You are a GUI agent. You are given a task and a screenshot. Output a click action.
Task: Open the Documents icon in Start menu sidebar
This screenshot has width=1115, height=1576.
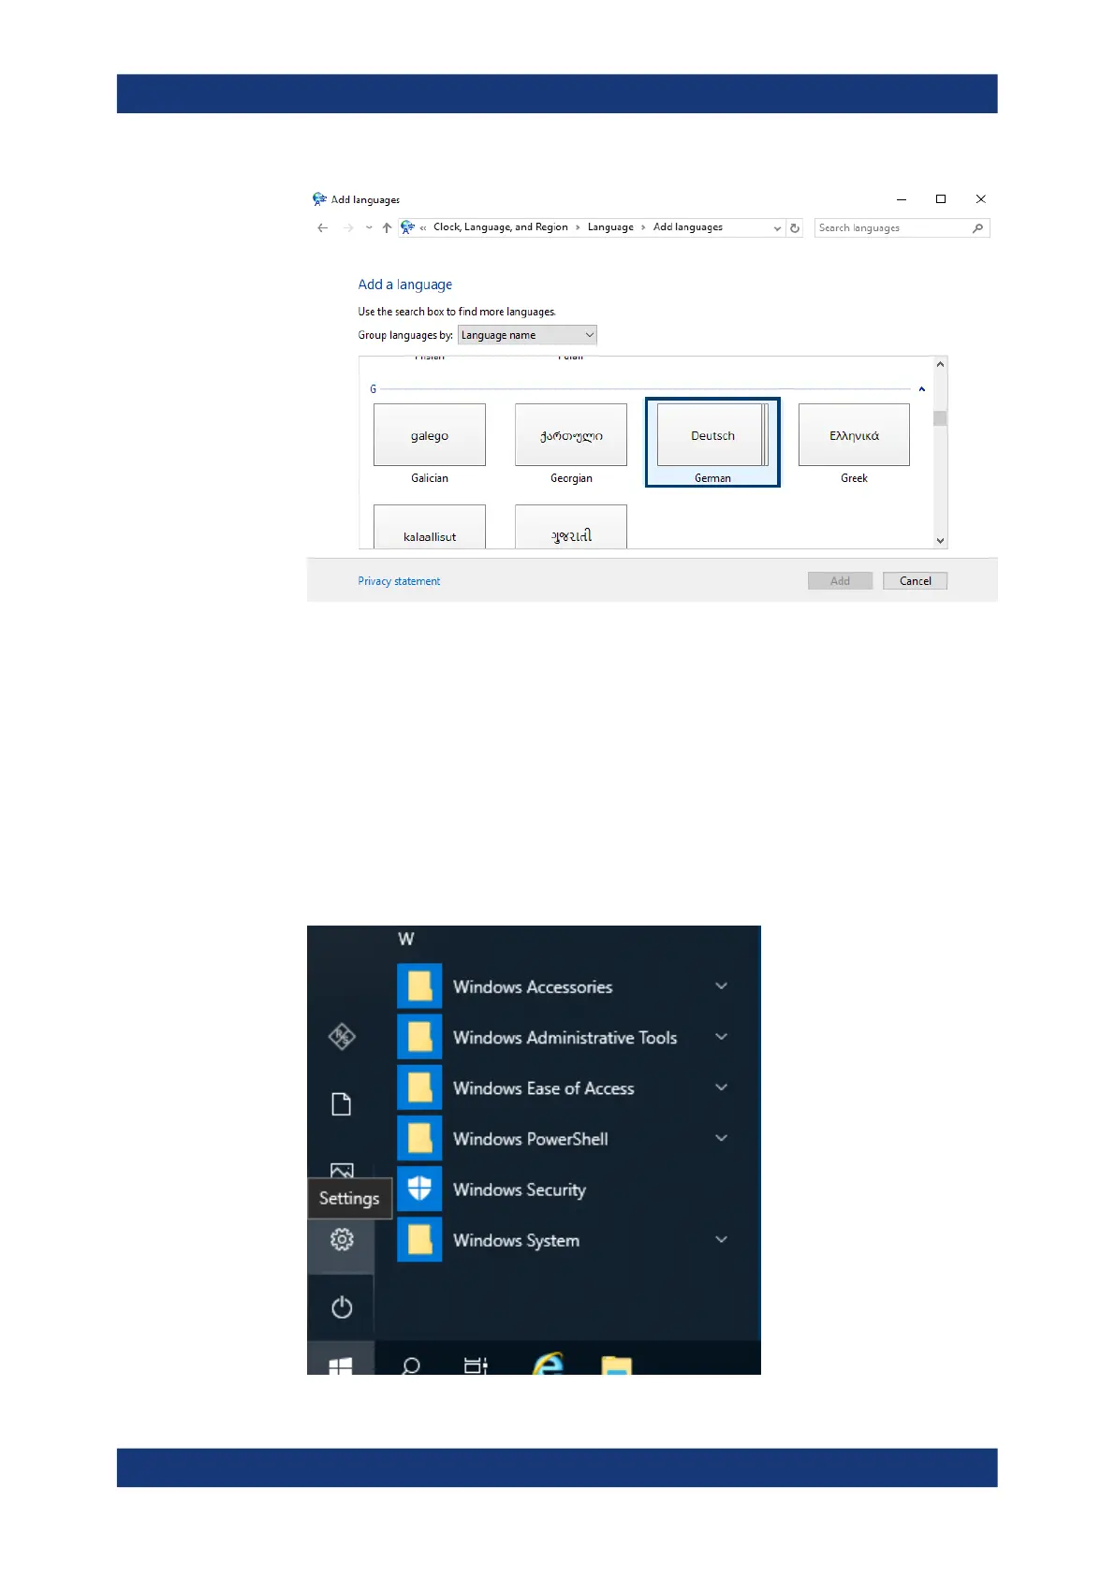[342, 1104]
